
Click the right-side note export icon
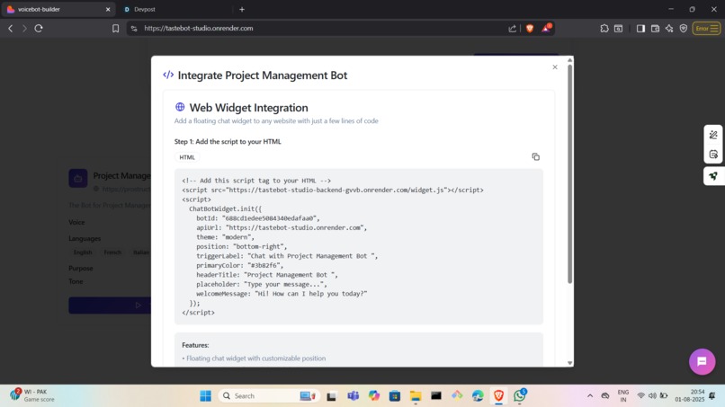[x=713, y=155]
